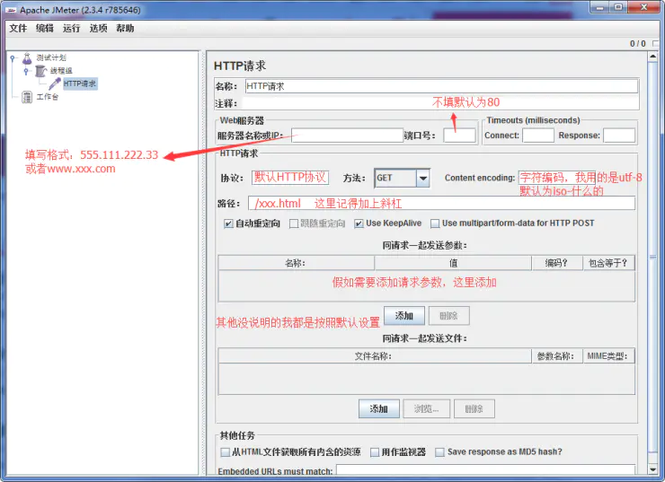Click 删除 button under request parameters table
Image resolution: width=665 pixels, height=482 pixels.
coord(448,316)
